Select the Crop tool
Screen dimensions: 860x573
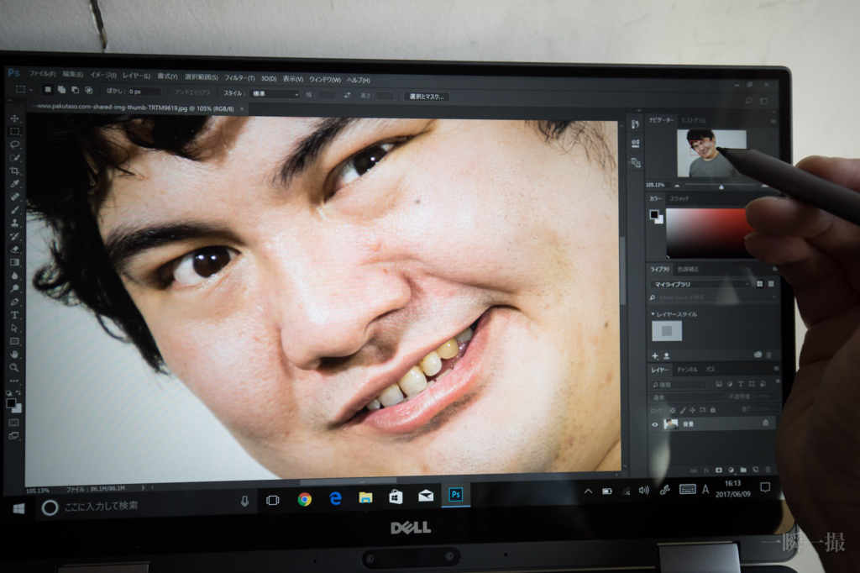click(15, 171)
